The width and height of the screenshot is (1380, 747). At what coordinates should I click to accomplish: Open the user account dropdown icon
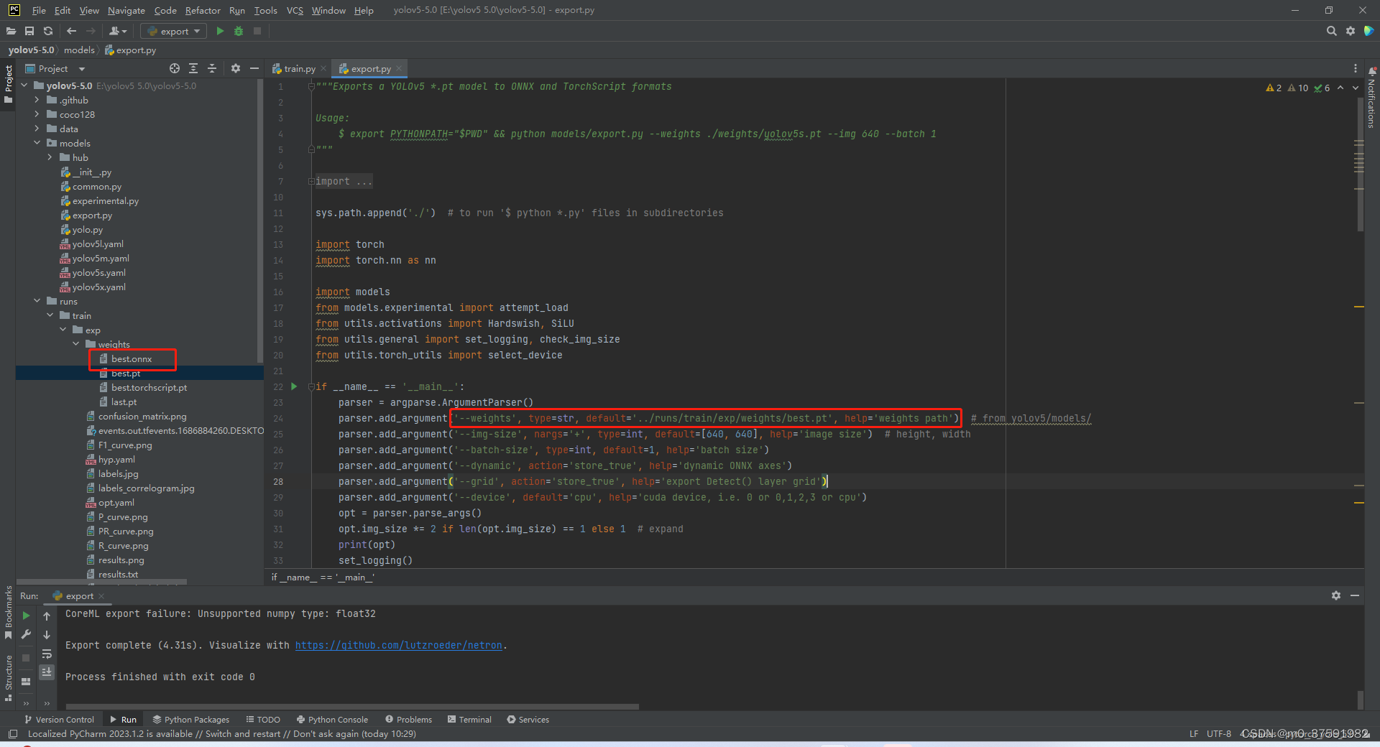[x=118, y=31]
